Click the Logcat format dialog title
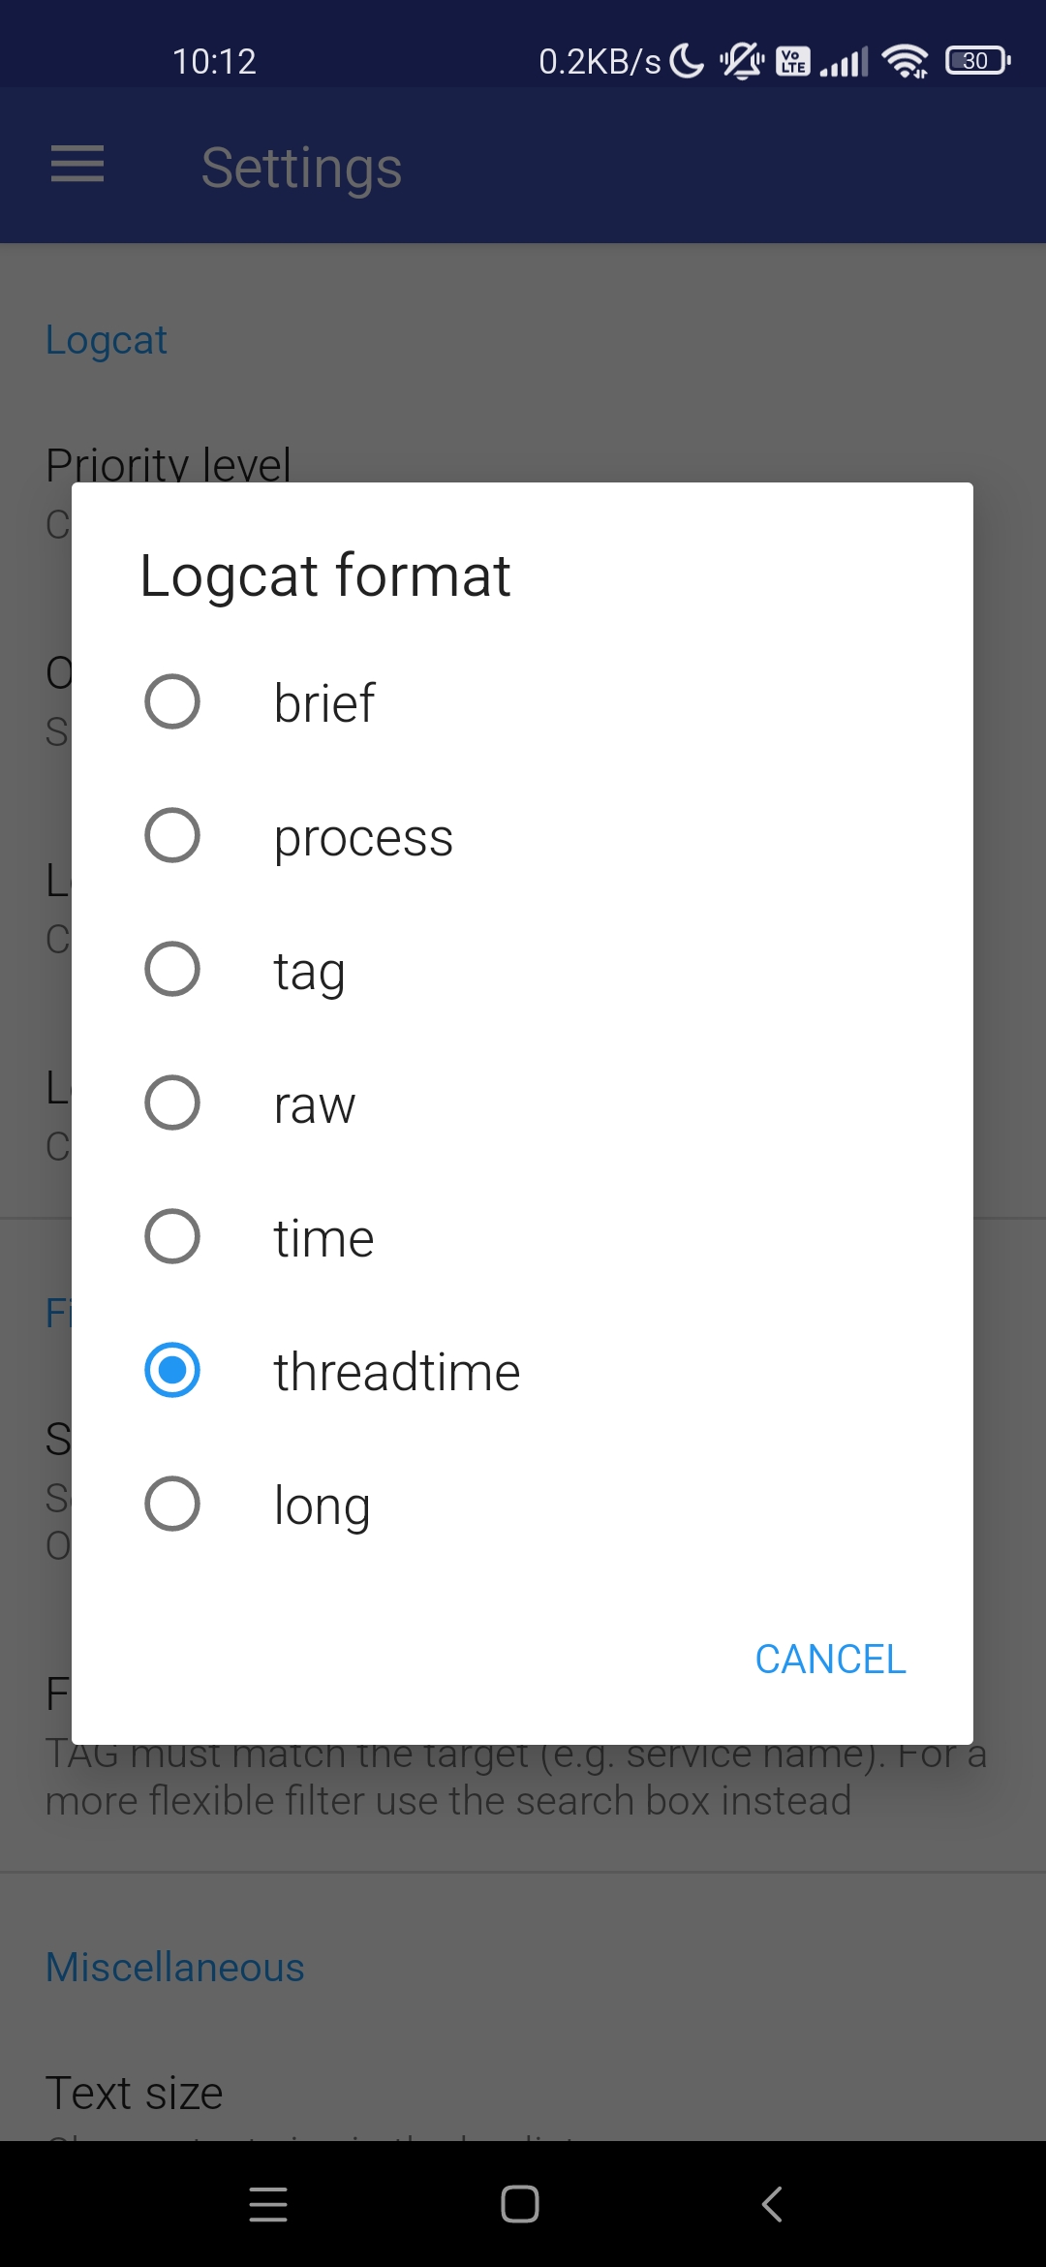This screenshot has height=2267, width=1046. [x=324, y=575]
